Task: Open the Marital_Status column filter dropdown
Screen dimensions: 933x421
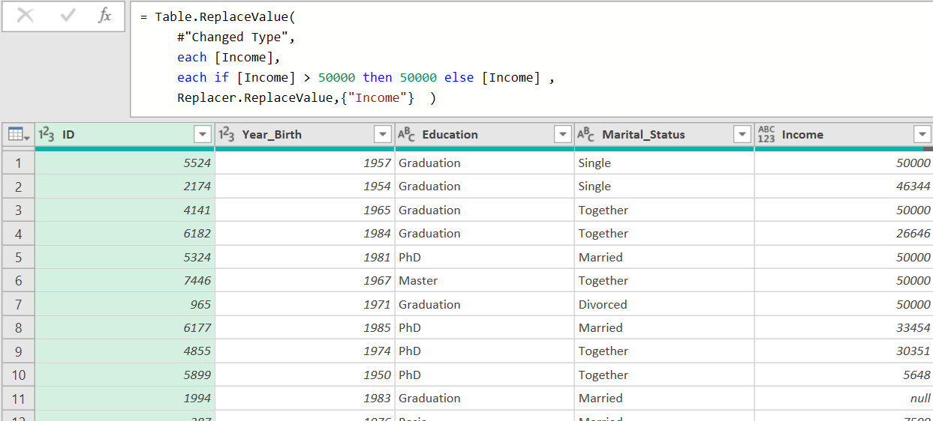Action: point(743,135)
